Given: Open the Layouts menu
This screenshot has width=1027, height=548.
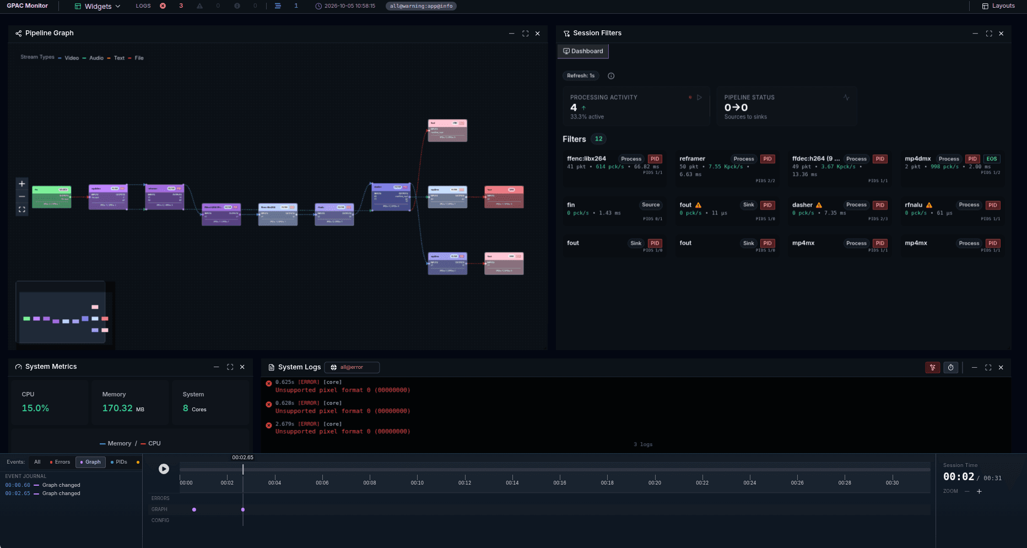Looking at the screenshot, I should pos(998,6).
